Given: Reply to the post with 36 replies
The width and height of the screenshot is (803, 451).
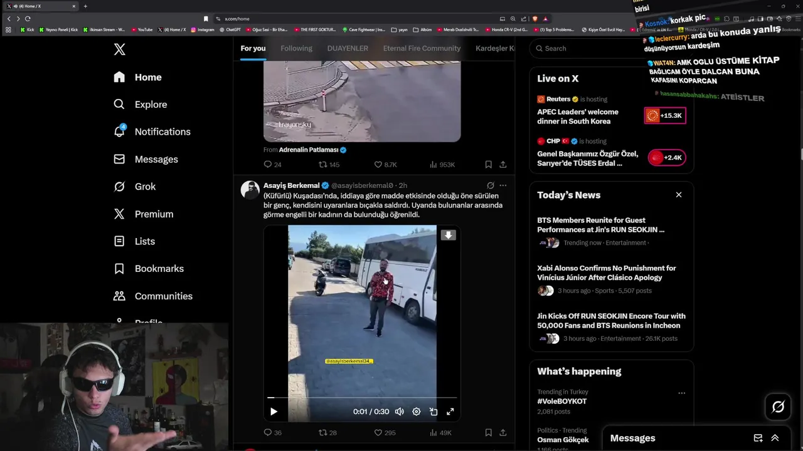Looking at the screenshot, I should coord(272,433).
